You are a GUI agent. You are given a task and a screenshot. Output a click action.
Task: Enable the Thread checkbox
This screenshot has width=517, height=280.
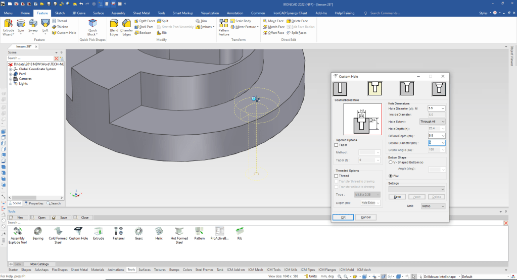(337, 176)
